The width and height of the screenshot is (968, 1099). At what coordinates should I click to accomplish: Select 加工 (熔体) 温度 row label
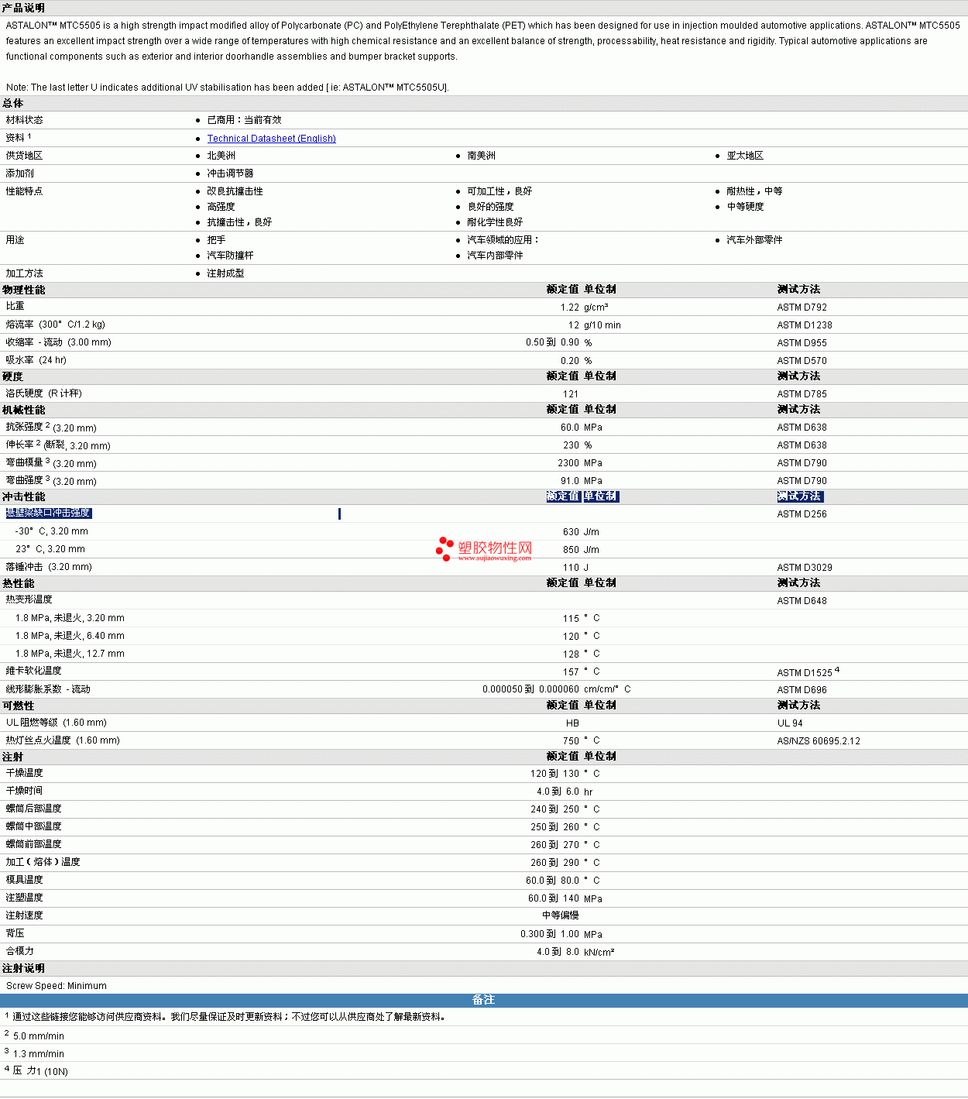click(43, 862)
